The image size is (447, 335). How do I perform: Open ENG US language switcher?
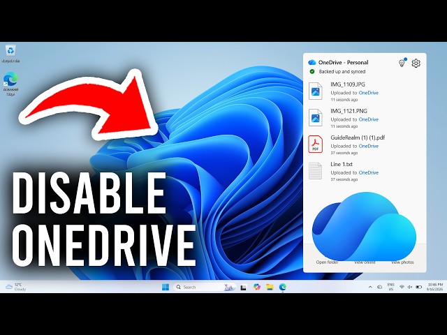point(391,287)
